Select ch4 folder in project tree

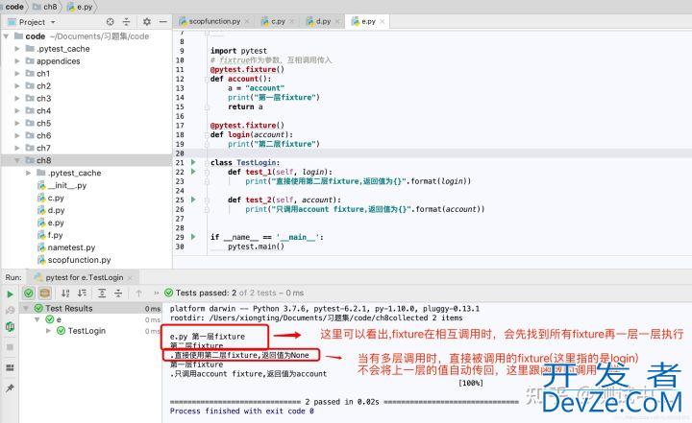(x=43, y=110)
